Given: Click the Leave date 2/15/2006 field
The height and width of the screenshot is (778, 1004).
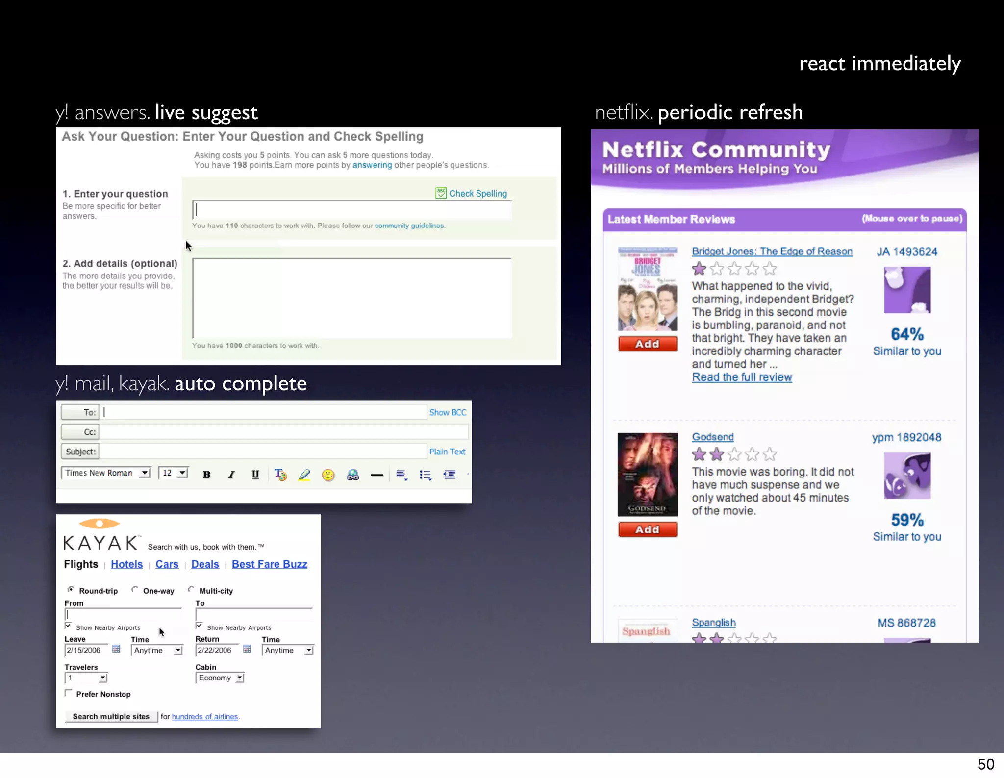Looking at the screenshot, I should (86, 650).
